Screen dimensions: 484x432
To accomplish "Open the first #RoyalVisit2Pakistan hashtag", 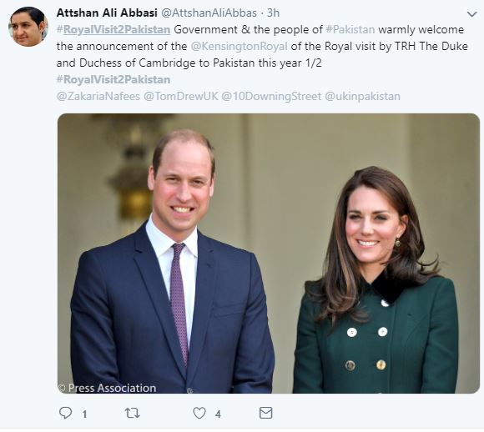I will (113, 30).
